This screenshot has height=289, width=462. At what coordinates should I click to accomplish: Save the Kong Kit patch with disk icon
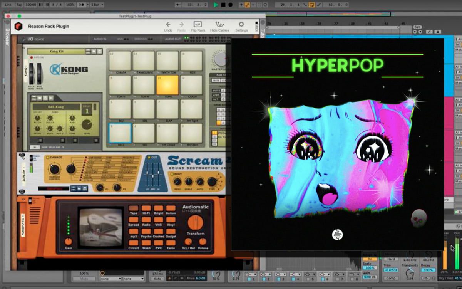pyautogui.click(x=100, y=51)
